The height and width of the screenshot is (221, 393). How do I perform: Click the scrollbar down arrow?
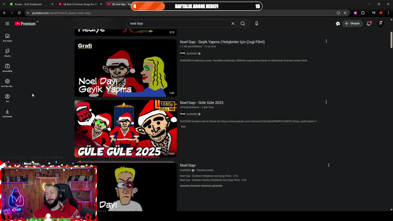point(391,210)
